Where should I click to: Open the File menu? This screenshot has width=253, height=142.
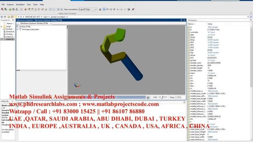3,4
